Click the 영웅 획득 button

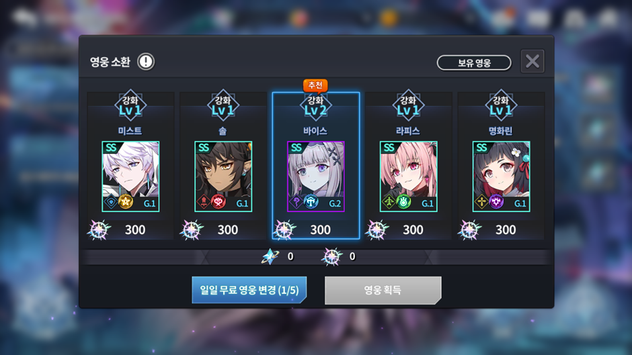coord(383,290)
